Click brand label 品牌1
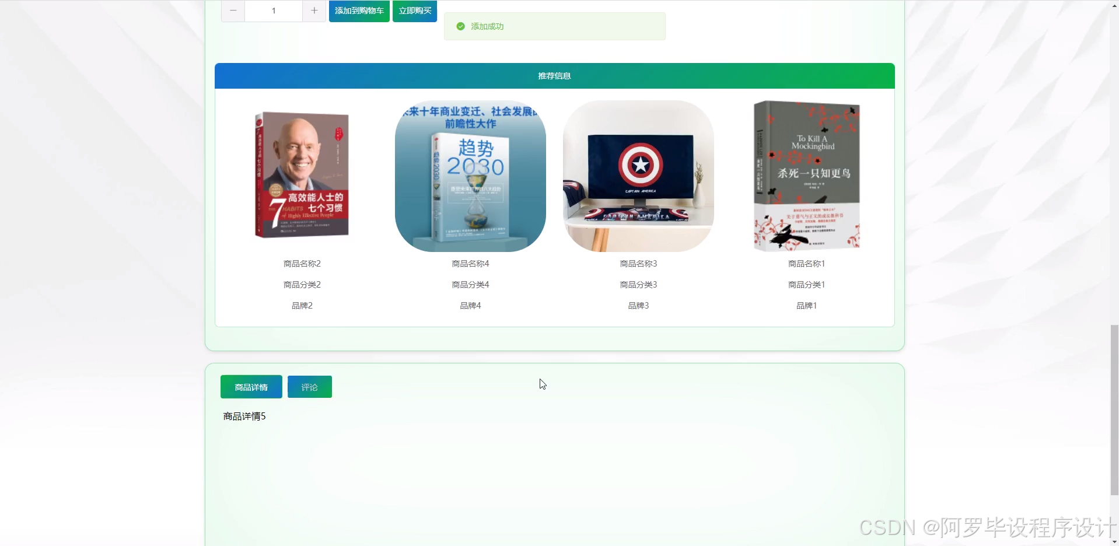This screenshot has width=1119, height=546. [x=807, y=306]
